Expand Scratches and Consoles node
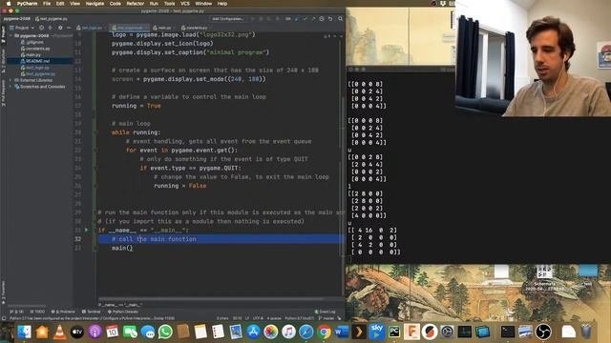 11,87
